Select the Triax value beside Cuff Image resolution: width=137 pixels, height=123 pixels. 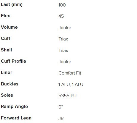point(63,39)
